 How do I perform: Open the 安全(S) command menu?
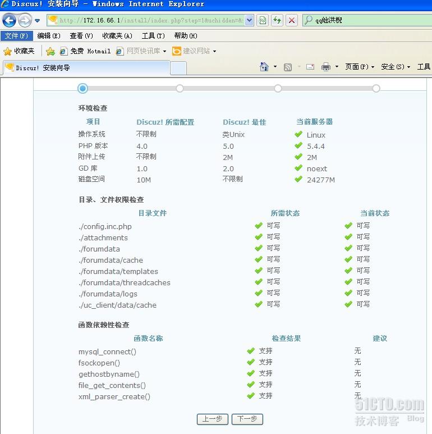pyautogui.click(x=396, y=67)
